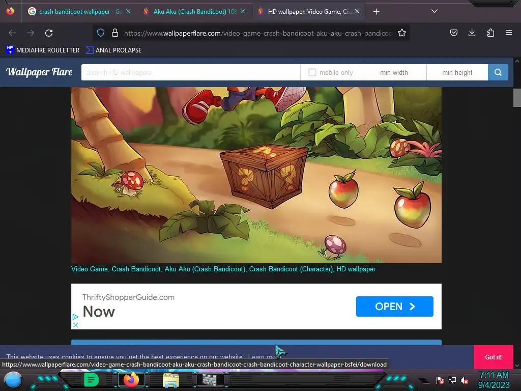The width and height of the screenshot is (521, 391).
Task: Select the HD wallpaper: Video Game tab
Action: pos(309,12)
